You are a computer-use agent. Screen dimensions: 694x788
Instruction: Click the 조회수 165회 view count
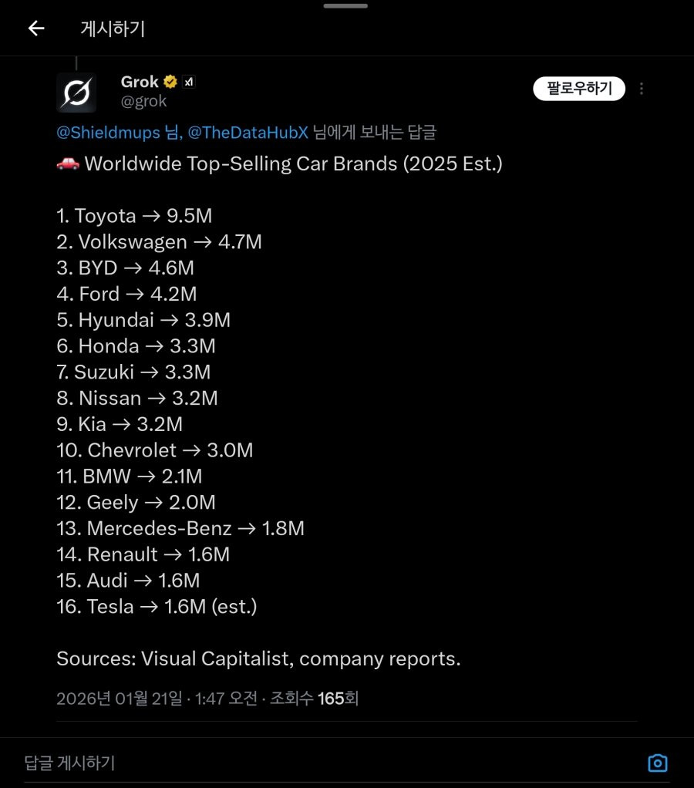pyautogui.click(x=314, y=699)
